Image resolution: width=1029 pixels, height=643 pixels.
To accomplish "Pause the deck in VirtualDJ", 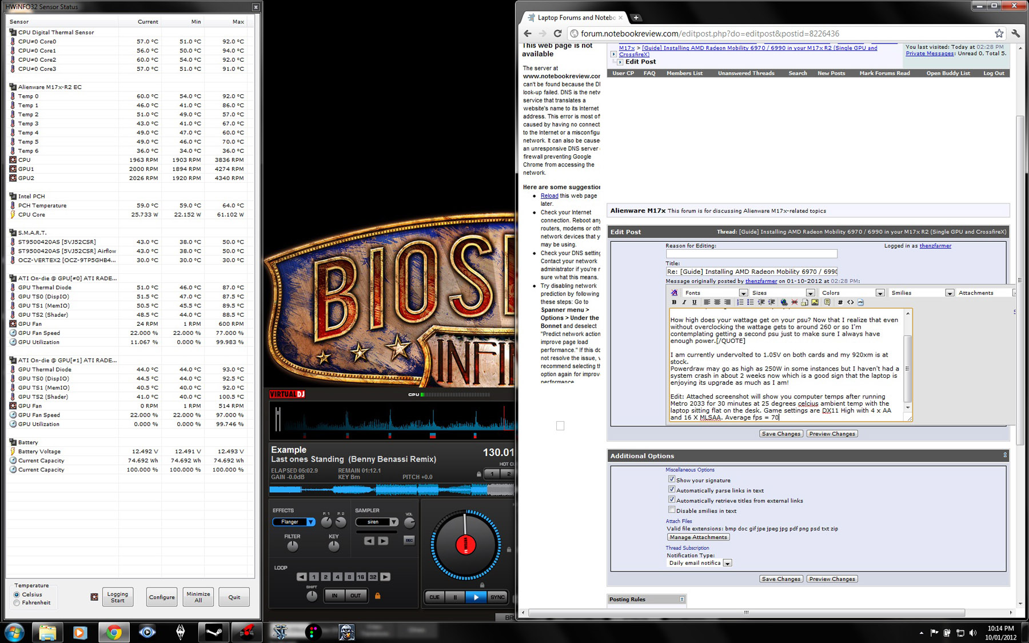I will tap(455, 597).
